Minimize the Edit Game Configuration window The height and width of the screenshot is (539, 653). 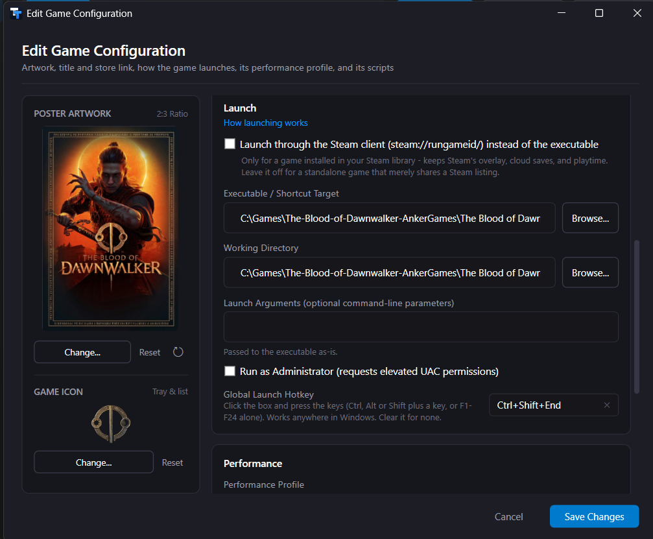tap(562, 13)
